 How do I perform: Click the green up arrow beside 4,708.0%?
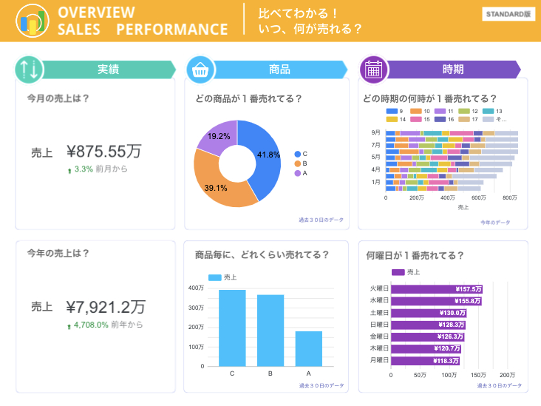[69, 326]
